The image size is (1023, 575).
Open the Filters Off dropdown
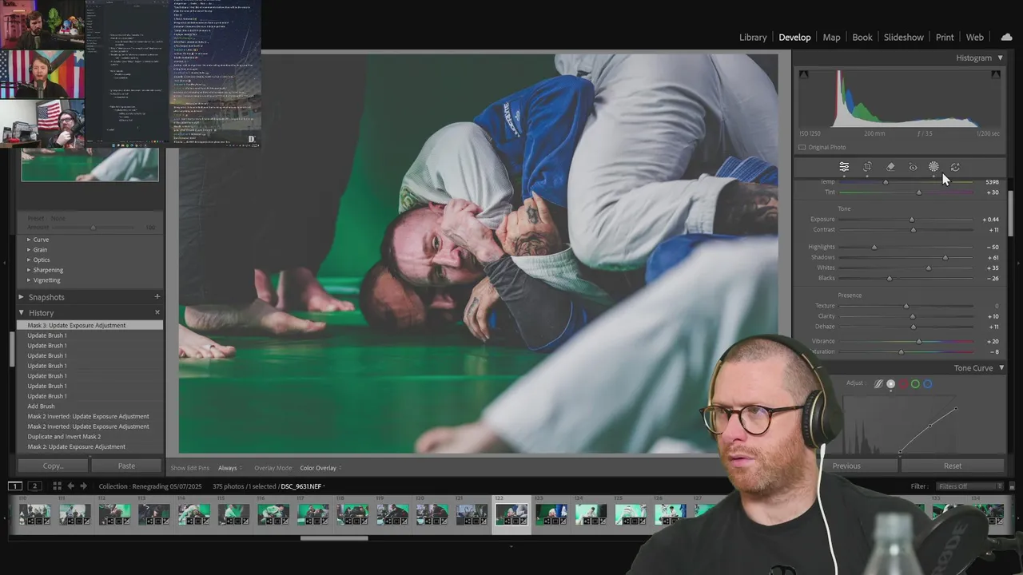pos(970,486)
